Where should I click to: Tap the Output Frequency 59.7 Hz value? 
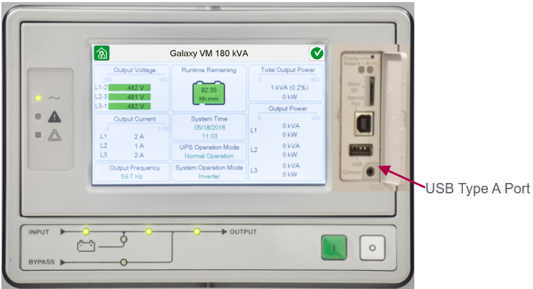[x=132, y=177]
